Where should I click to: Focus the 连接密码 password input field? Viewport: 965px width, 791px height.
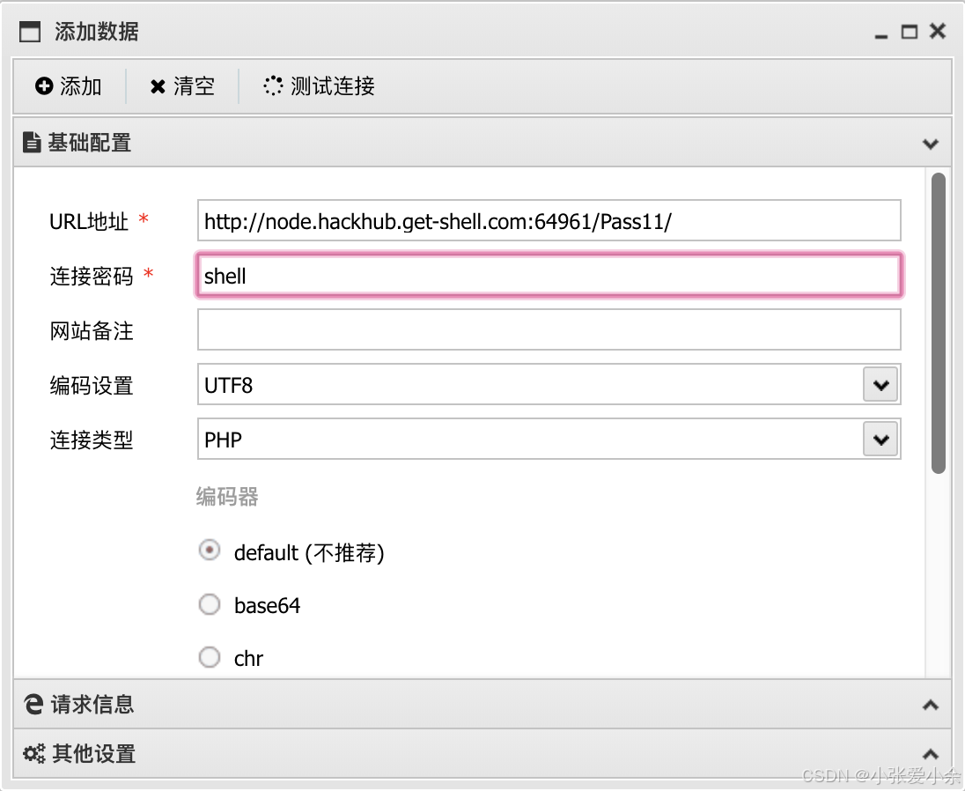[549, 275]
